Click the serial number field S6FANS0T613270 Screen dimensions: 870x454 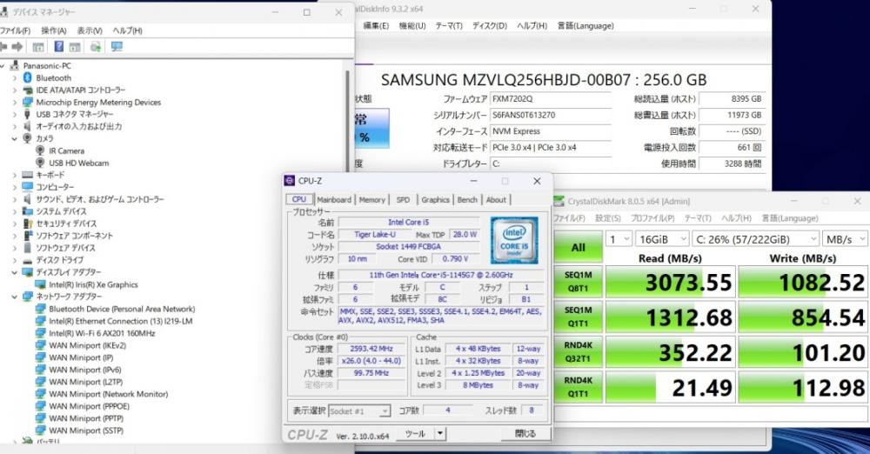pos(551,115)
